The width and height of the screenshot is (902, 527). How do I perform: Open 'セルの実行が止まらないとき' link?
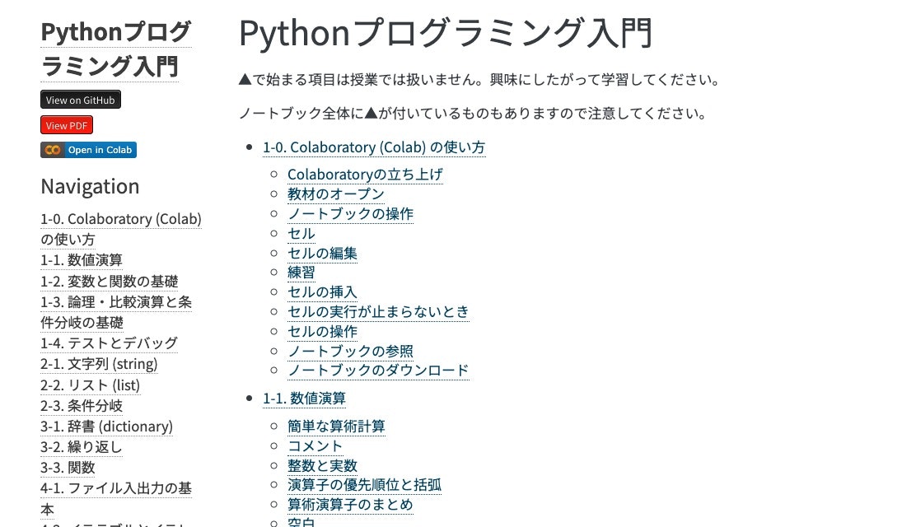(x=378, y=311)
